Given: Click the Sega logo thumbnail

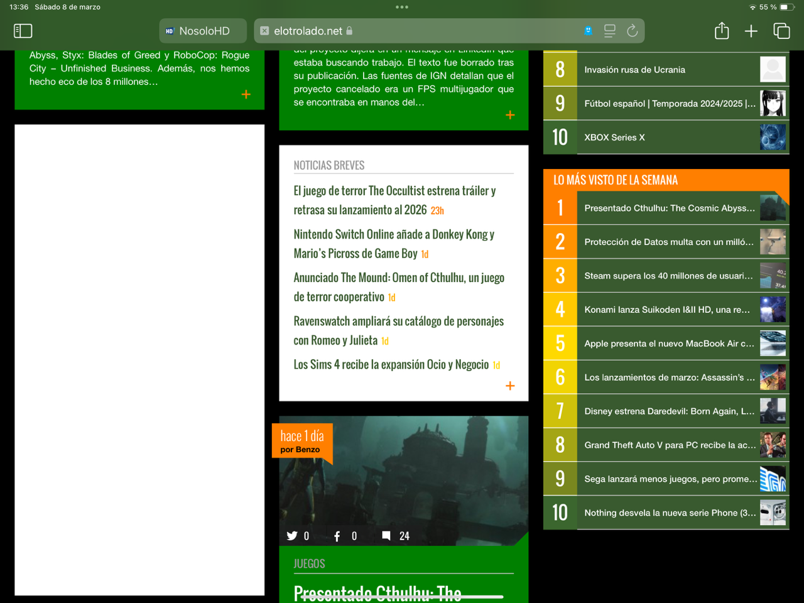Looking at the screenshot, I should [773, 479].
